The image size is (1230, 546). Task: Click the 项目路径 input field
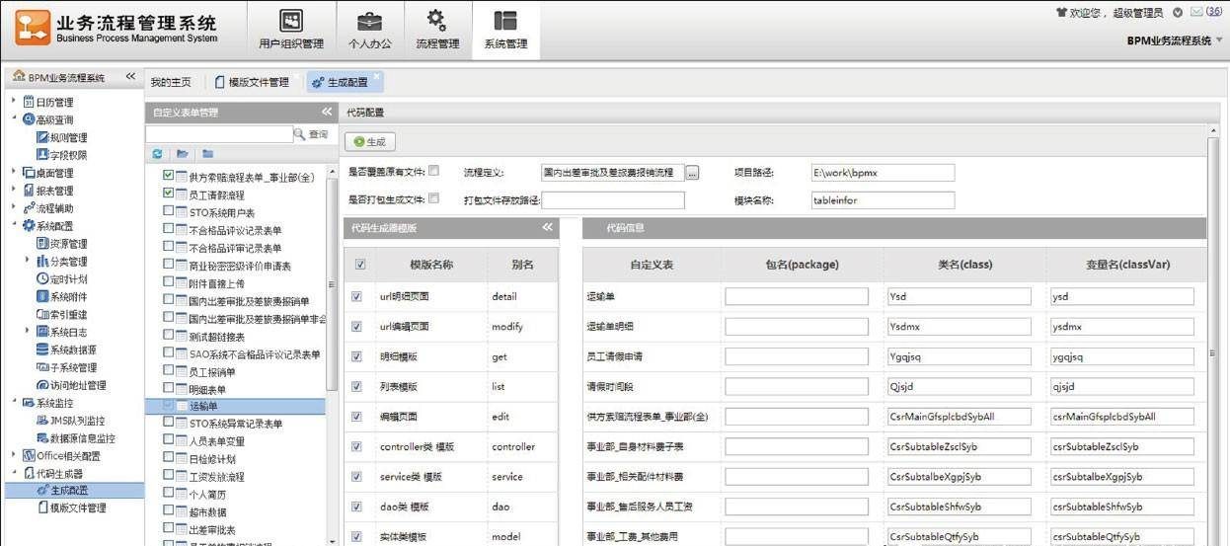click(883, 173)
